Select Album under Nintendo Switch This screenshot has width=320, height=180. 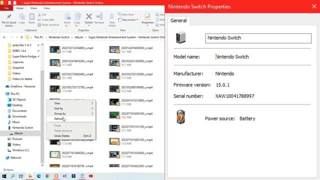click(18, 133)
